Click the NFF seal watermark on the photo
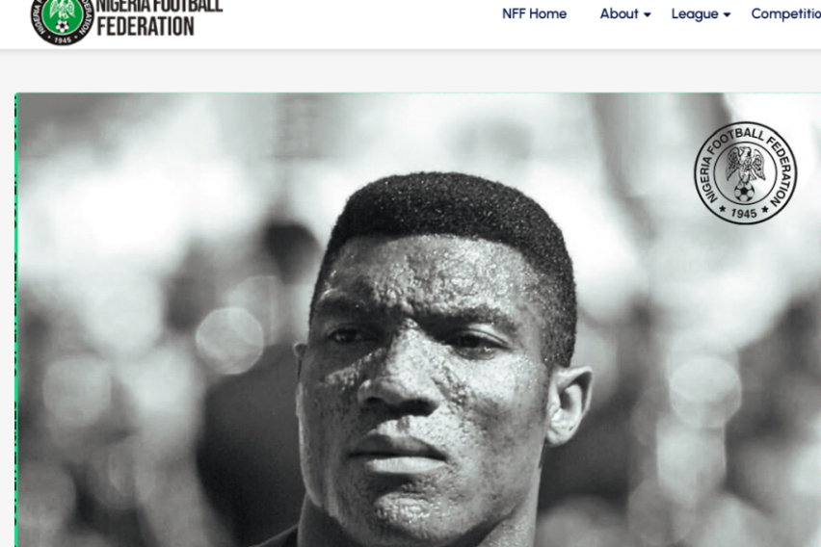This screenshot has height=547, width=821. [x=745, y=172]
